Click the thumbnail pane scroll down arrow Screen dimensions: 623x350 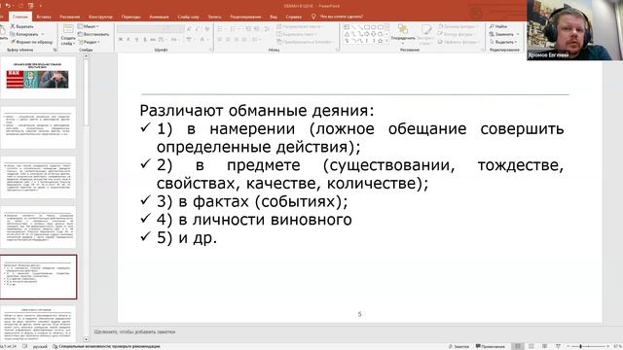coord(86,339)
